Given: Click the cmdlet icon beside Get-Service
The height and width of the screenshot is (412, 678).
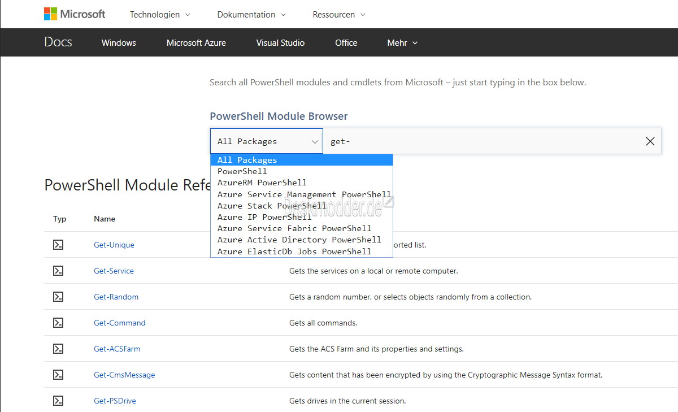Looking at the screenshot, I should coord(58,271).
